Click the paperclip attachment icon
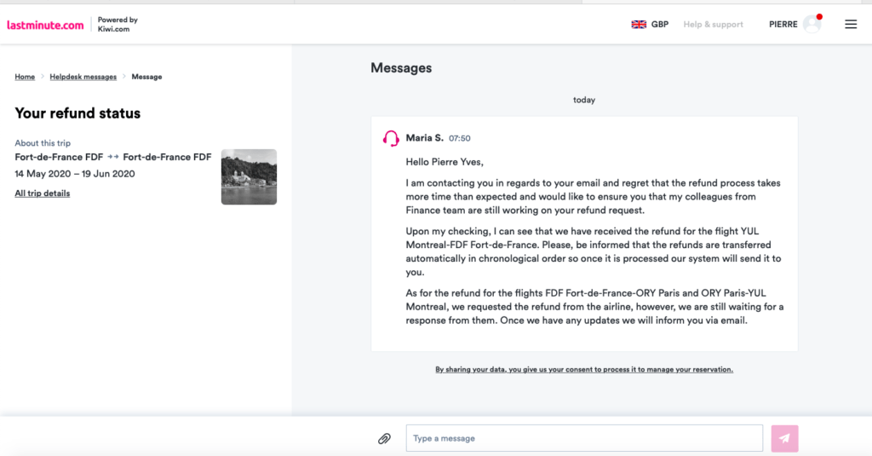Screen dimensions: 872x456 384,438
